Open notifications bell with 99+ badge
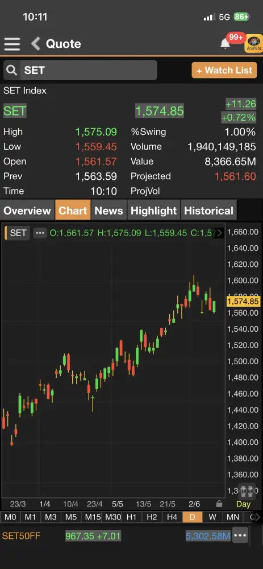The width and height of the screenshot is (263, 569). coord(226,44)
